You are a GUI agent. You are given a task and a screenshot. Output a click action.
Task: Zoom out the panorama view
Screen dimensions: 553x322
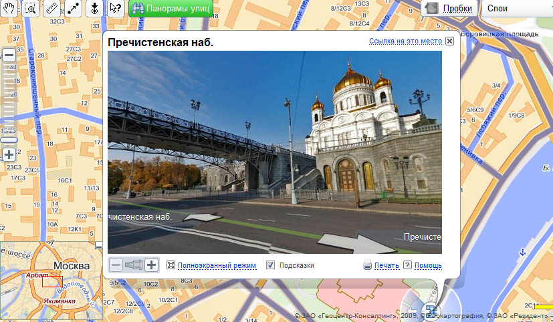116,265
